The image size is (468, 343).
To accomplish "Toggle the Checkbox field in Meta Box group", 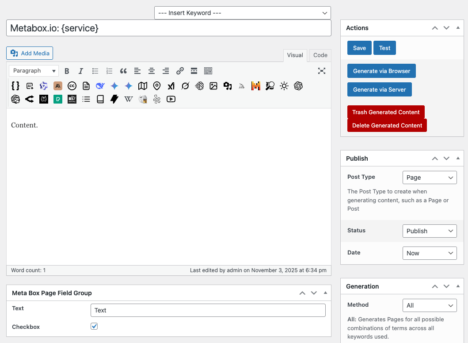I will 94,326.
